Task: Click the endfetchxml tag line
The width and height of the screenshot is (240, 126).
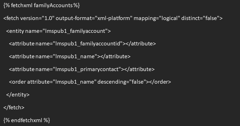Action: (x=27, y=120)
